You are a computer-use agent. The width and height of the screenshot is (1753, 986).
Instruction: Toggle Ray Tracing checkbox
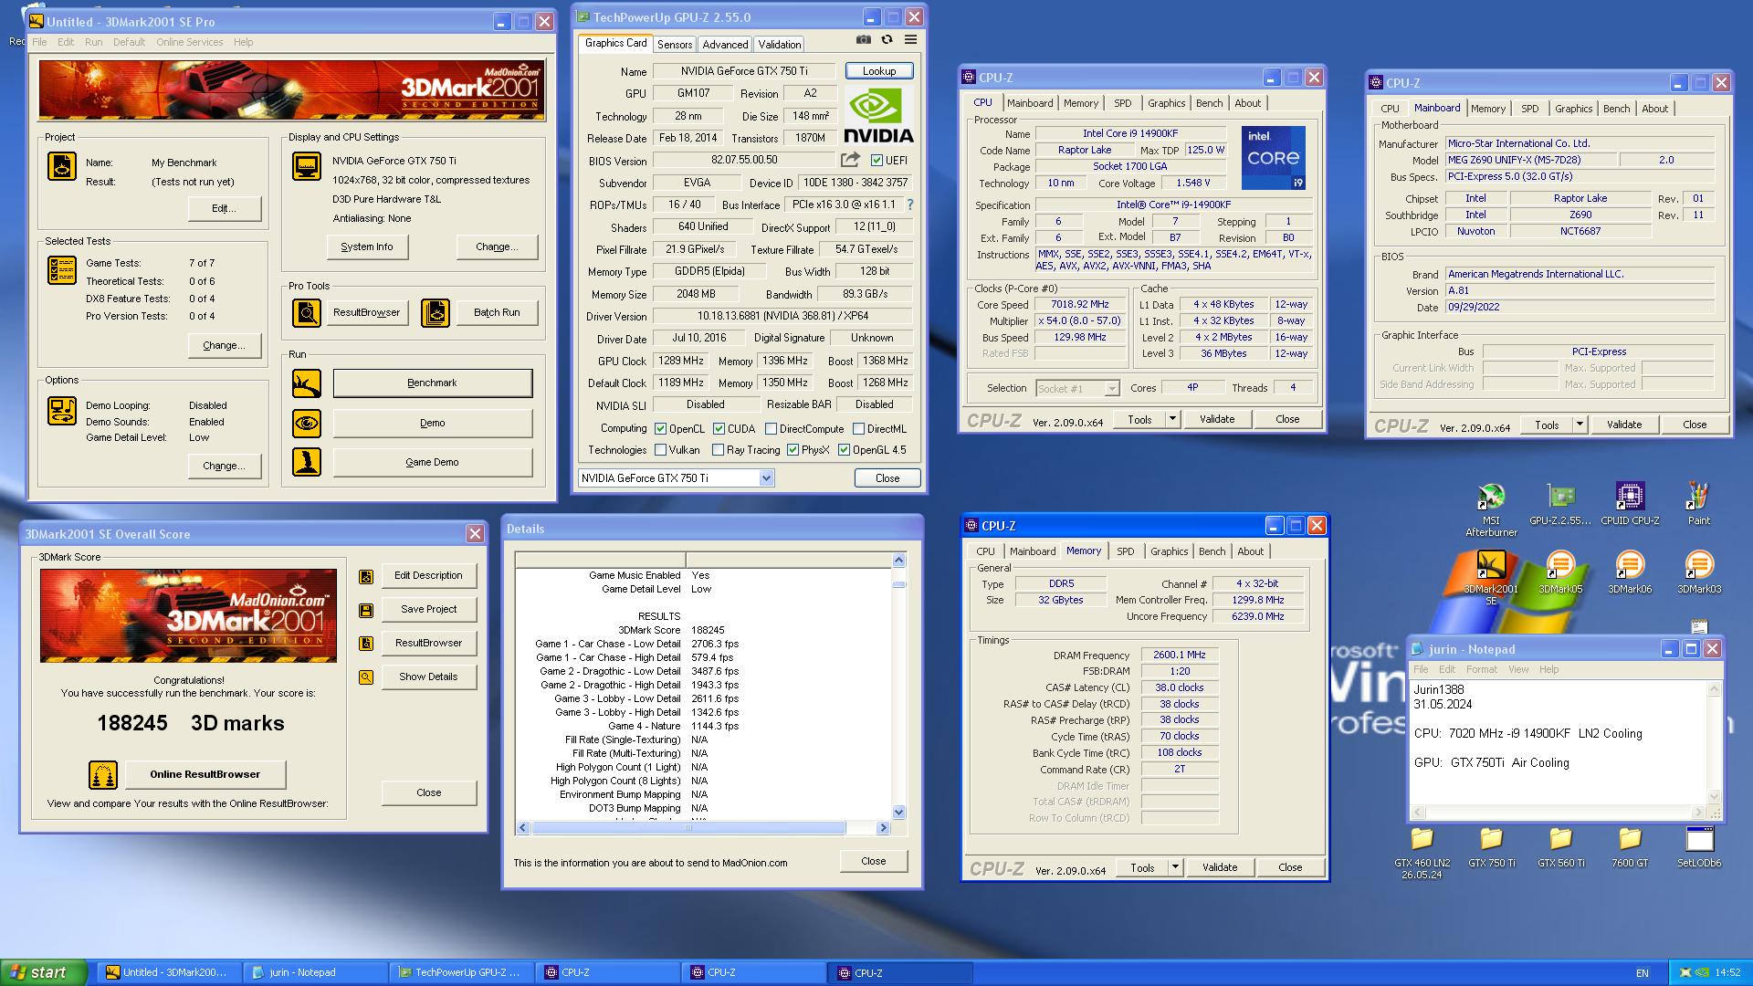(718, 449)
